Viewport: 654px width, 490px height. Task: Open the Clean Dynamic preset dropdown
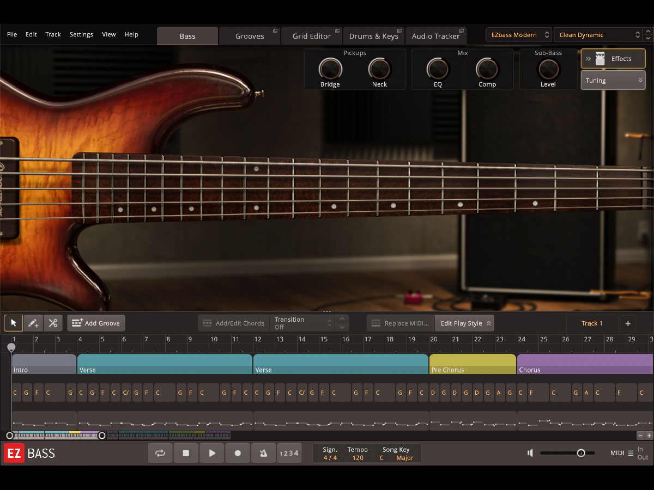click(x=598, y=35)
